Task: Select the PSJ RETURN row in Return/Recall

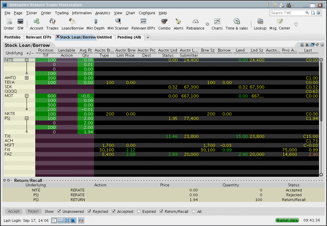Action: click(x=163, y=199)
